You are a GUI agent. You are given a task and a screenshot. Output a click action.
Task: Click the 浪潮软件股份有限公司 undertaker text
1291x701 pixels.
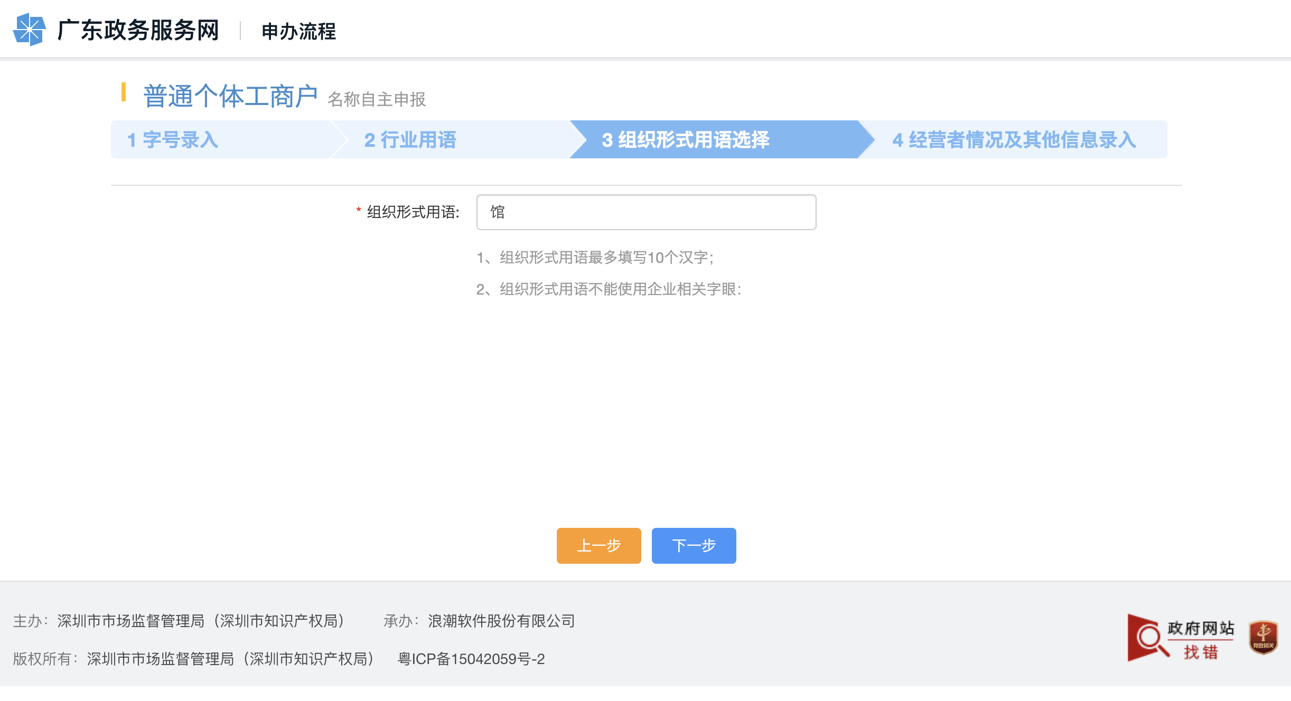(502, 621)
